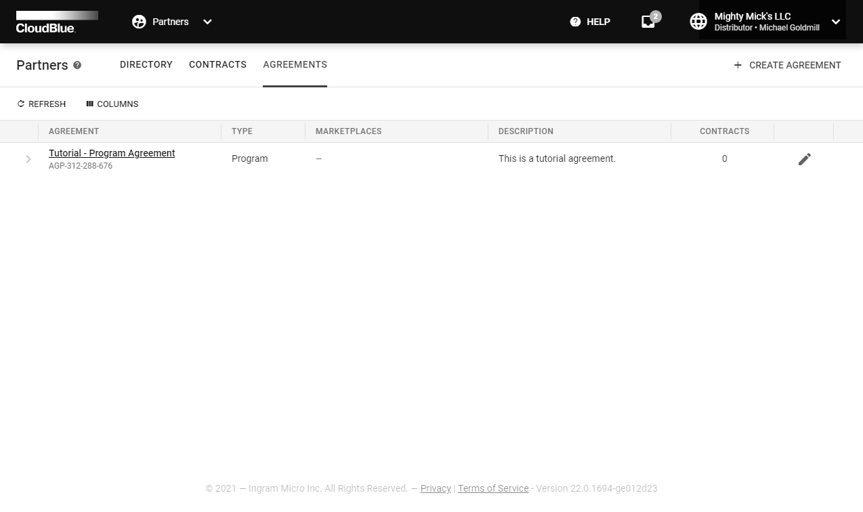Open the Privacy page in footer
This screenshot has width=863, height=512.
pyautogui.click(x=436, y=488)
